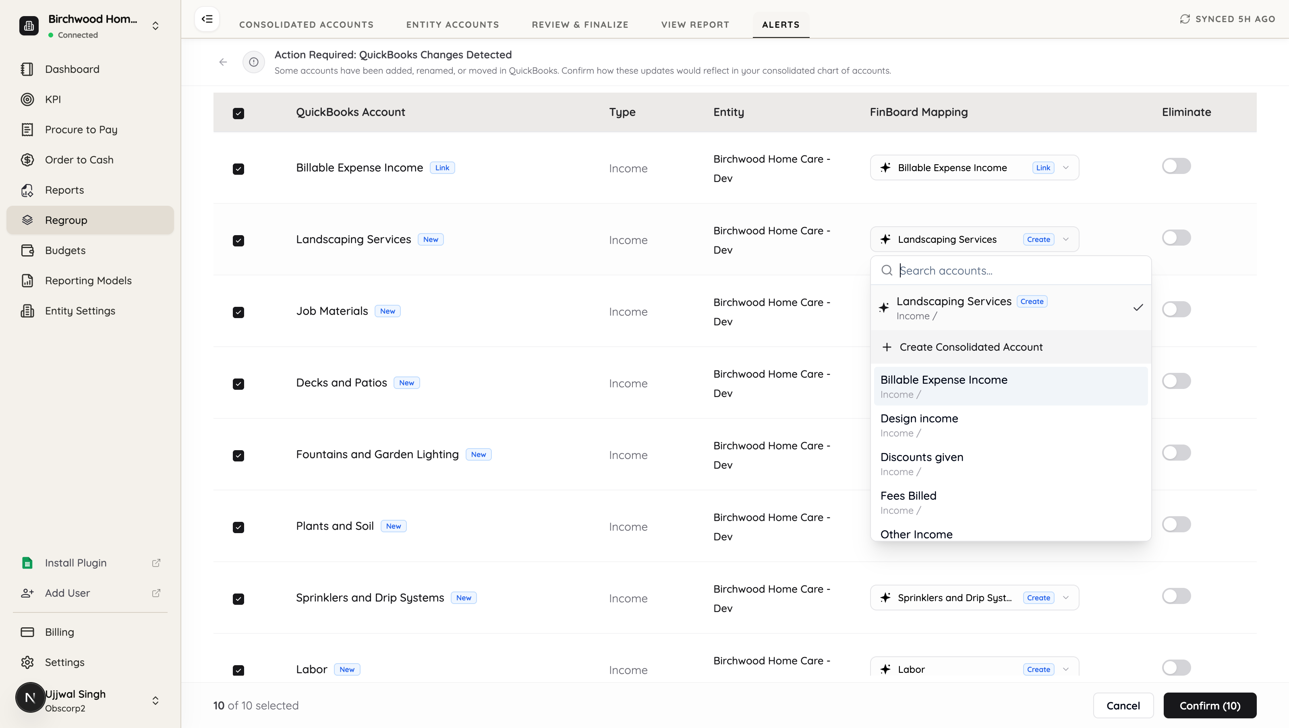Click sparkle icon in Billable Expense Income mapping
This screenshot has width=1289, height=728.
coord(885,168)
